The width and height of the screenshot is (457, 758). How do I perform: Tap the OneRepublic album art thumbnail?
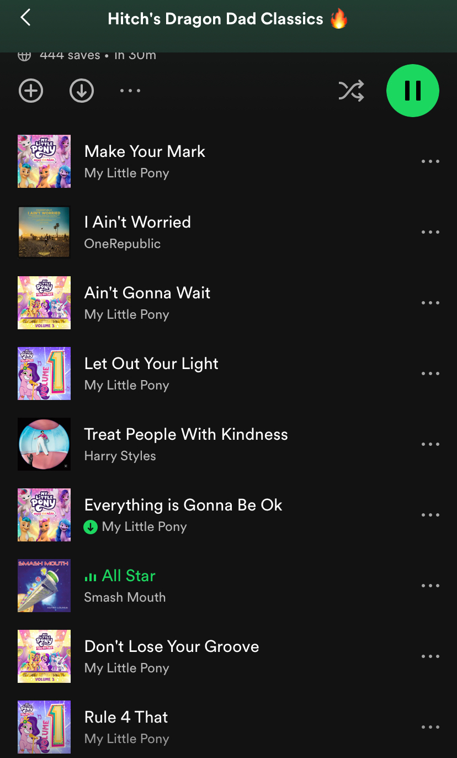coord(44,232)
